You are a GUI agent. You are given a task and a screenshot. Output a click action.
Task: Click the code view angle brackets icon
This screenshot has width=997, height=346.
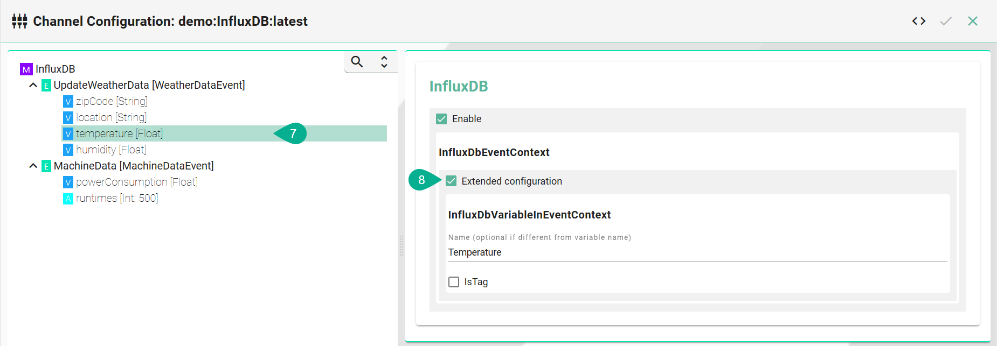tap(919, 21)
